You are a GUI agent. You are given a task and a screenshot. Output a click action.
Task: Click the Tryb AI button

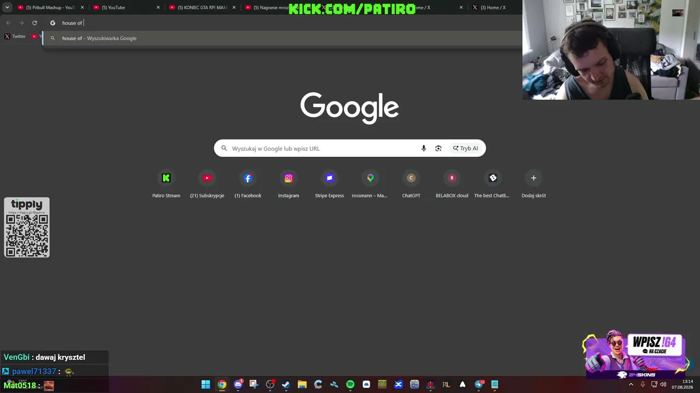point(465,148)
